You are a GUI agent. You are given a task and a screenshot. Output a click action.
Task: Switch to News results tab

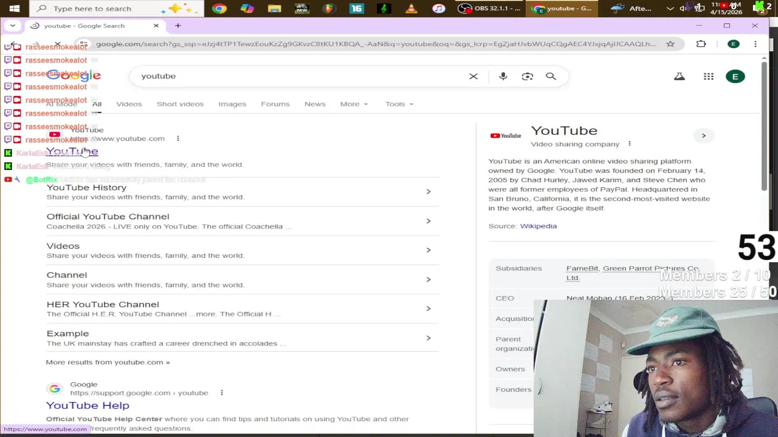point(315,104)
